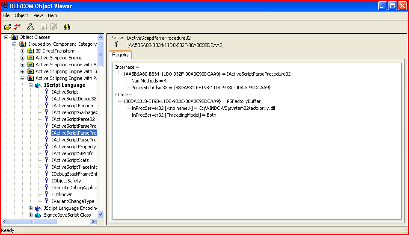
Task: Click the SignedJavaScript Class icon
Action: click(38, 215)
